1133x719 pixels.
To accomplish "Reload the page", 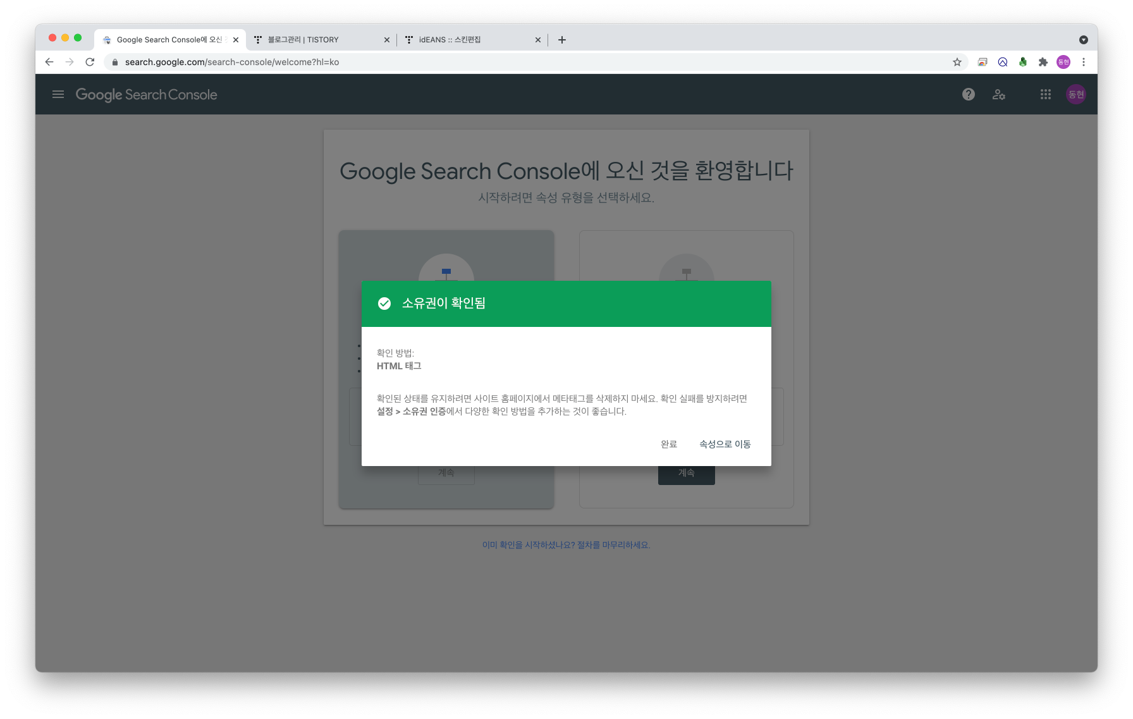I will click(x=90, y=62).
